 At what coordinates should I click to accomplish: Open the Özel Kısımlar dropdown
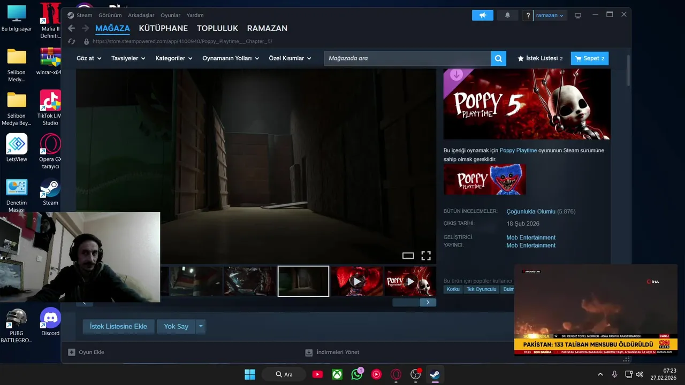(x=290, y=58)
